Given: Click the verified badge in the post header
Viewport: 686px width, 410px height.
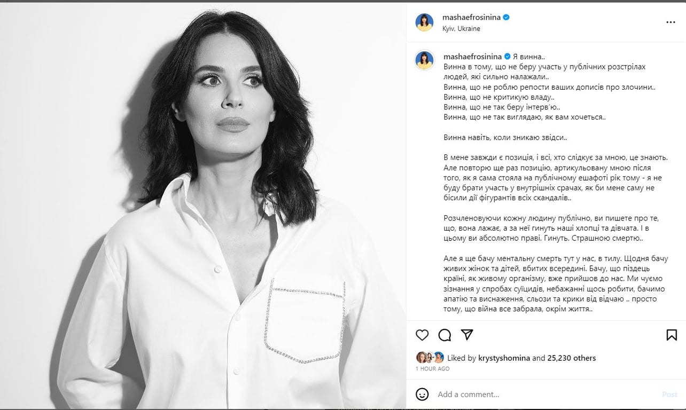Looking at the screenshot, I should pyautogui.click(x=506, y=17).
